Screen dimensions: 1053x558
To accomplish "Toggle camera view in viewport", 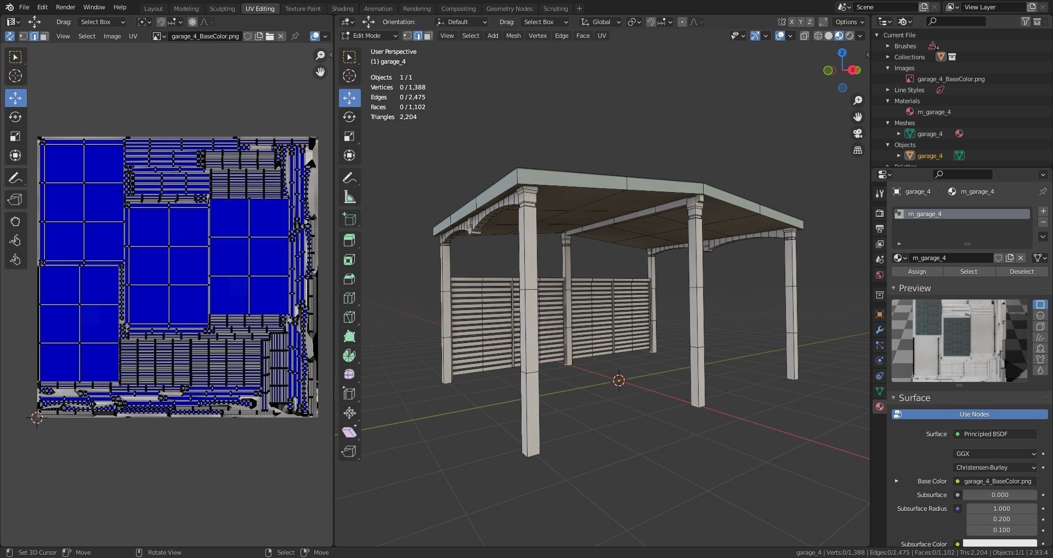I will pos(858,133).
